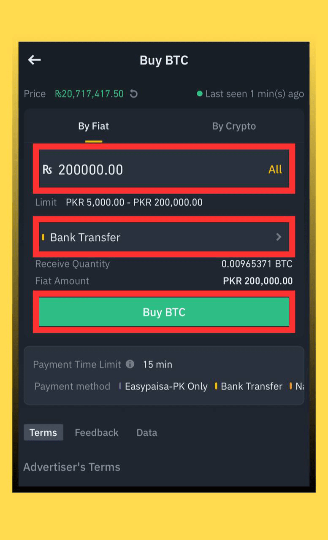Screen dimensions: 328x540
Task: Click the Rs20,717,417.50 price value
Action: point(89,94)
